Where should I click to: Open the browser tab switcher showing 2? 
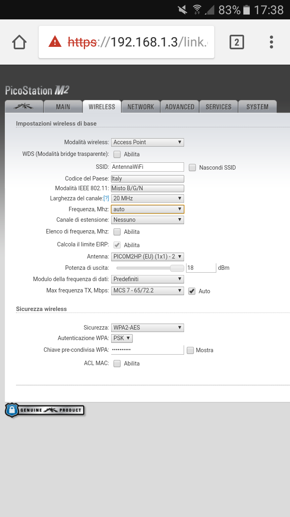click(x=237, y=42)
